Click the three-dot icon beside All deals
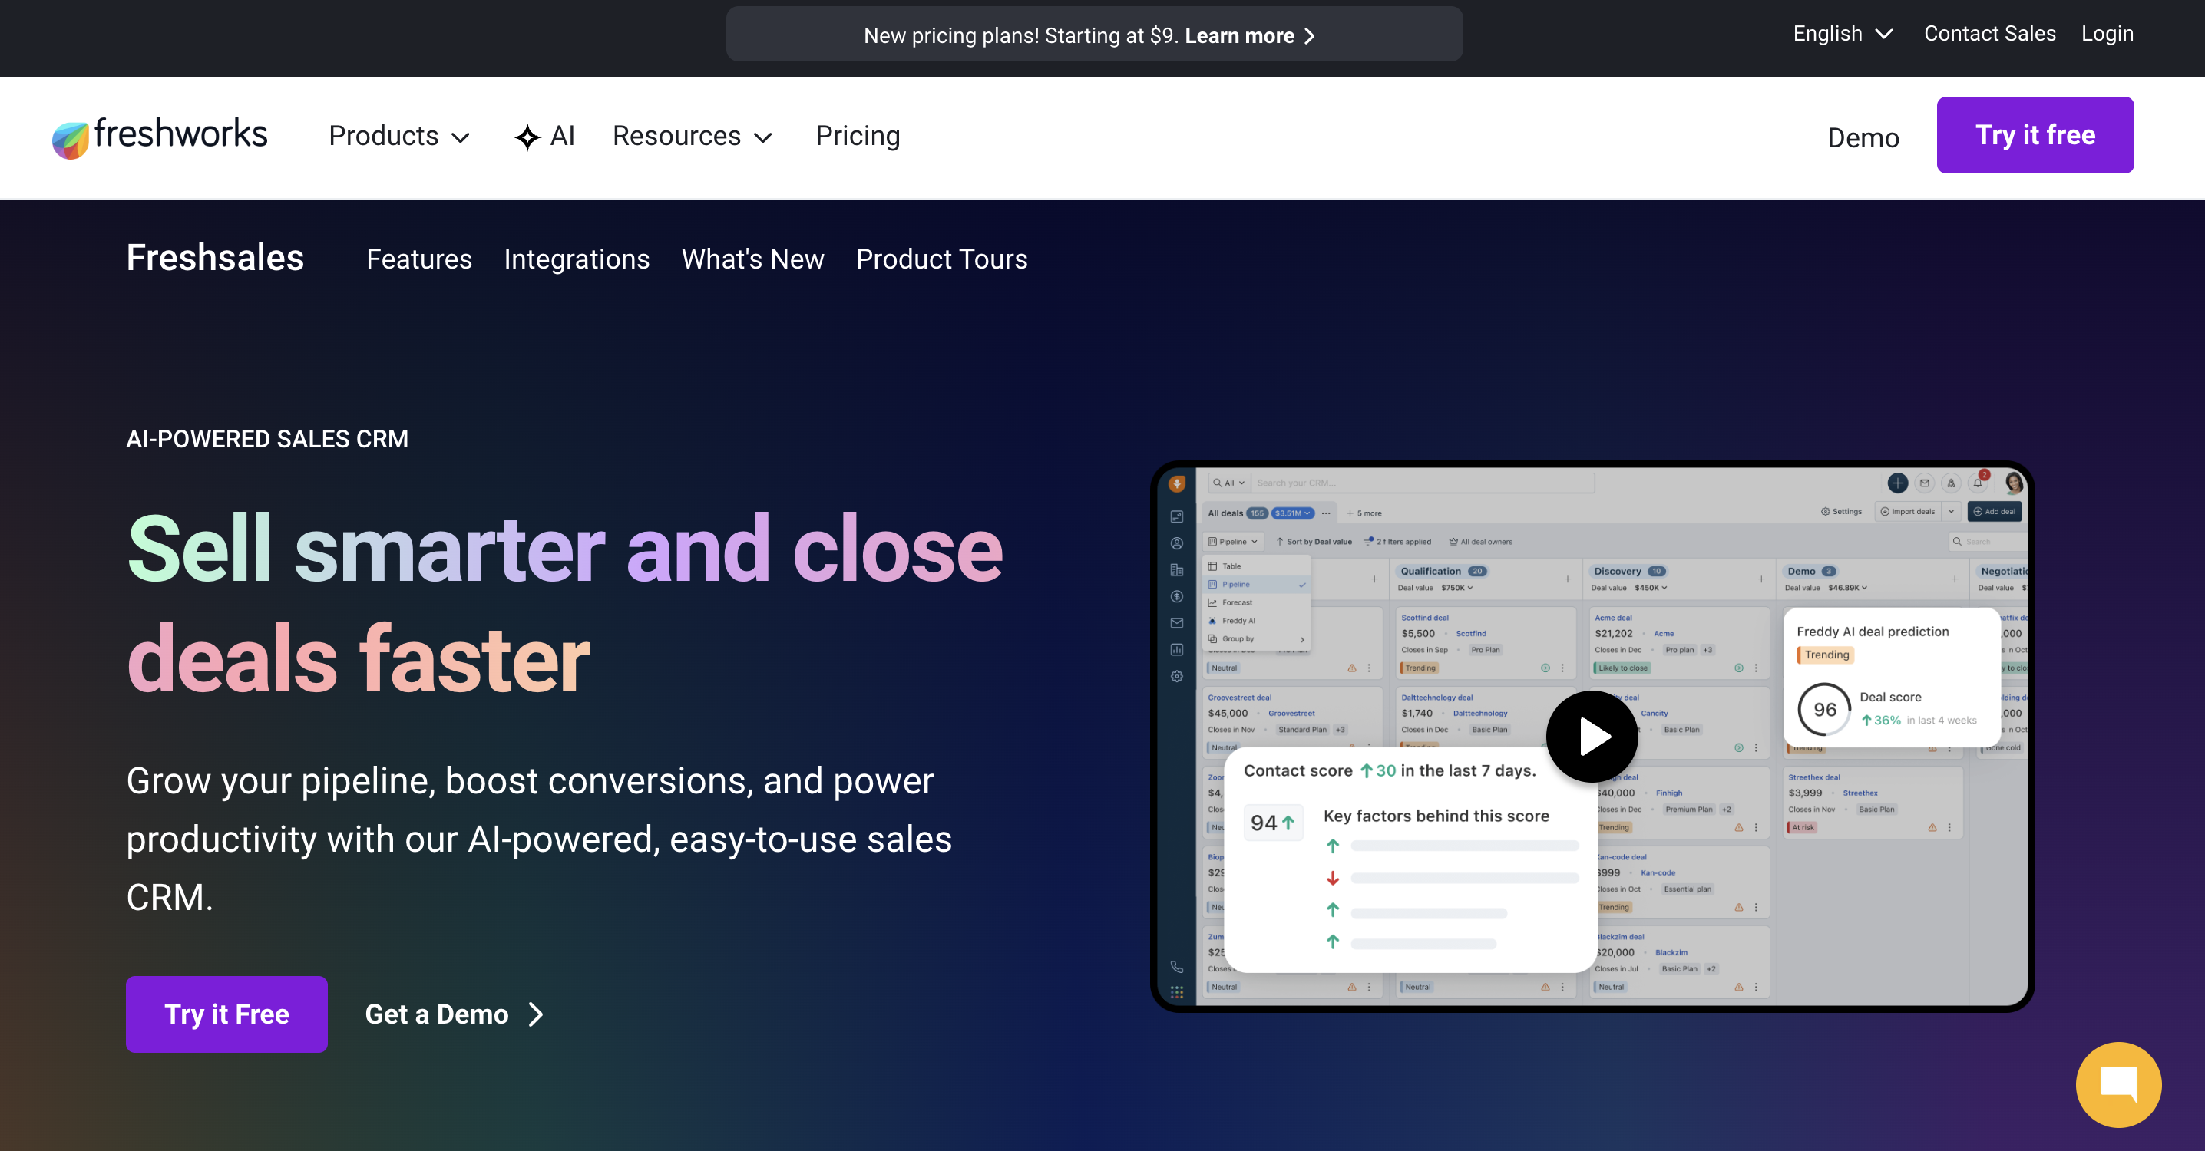The width and height of the screenshot is (2205, 1151). tap(1326, 513)
